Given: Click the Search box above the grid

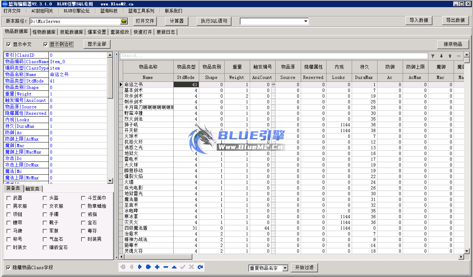Looking at the screenshot, I should click(x=274, y=56).
